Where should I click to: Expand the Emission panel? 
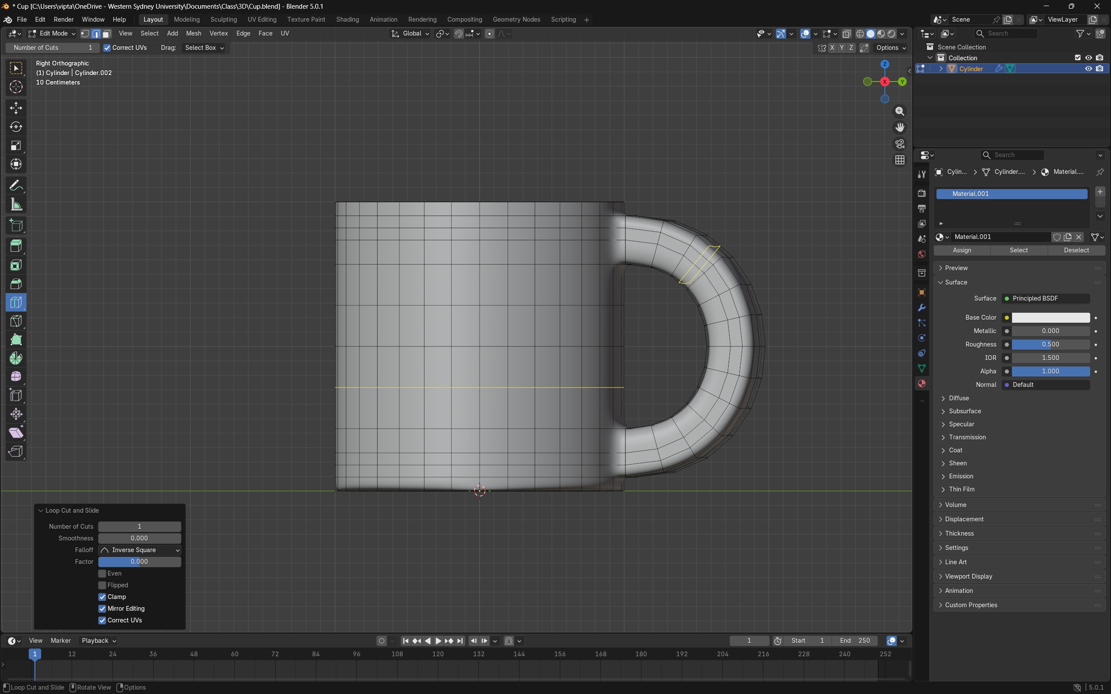pyautogui.click(x=960, y=476)
